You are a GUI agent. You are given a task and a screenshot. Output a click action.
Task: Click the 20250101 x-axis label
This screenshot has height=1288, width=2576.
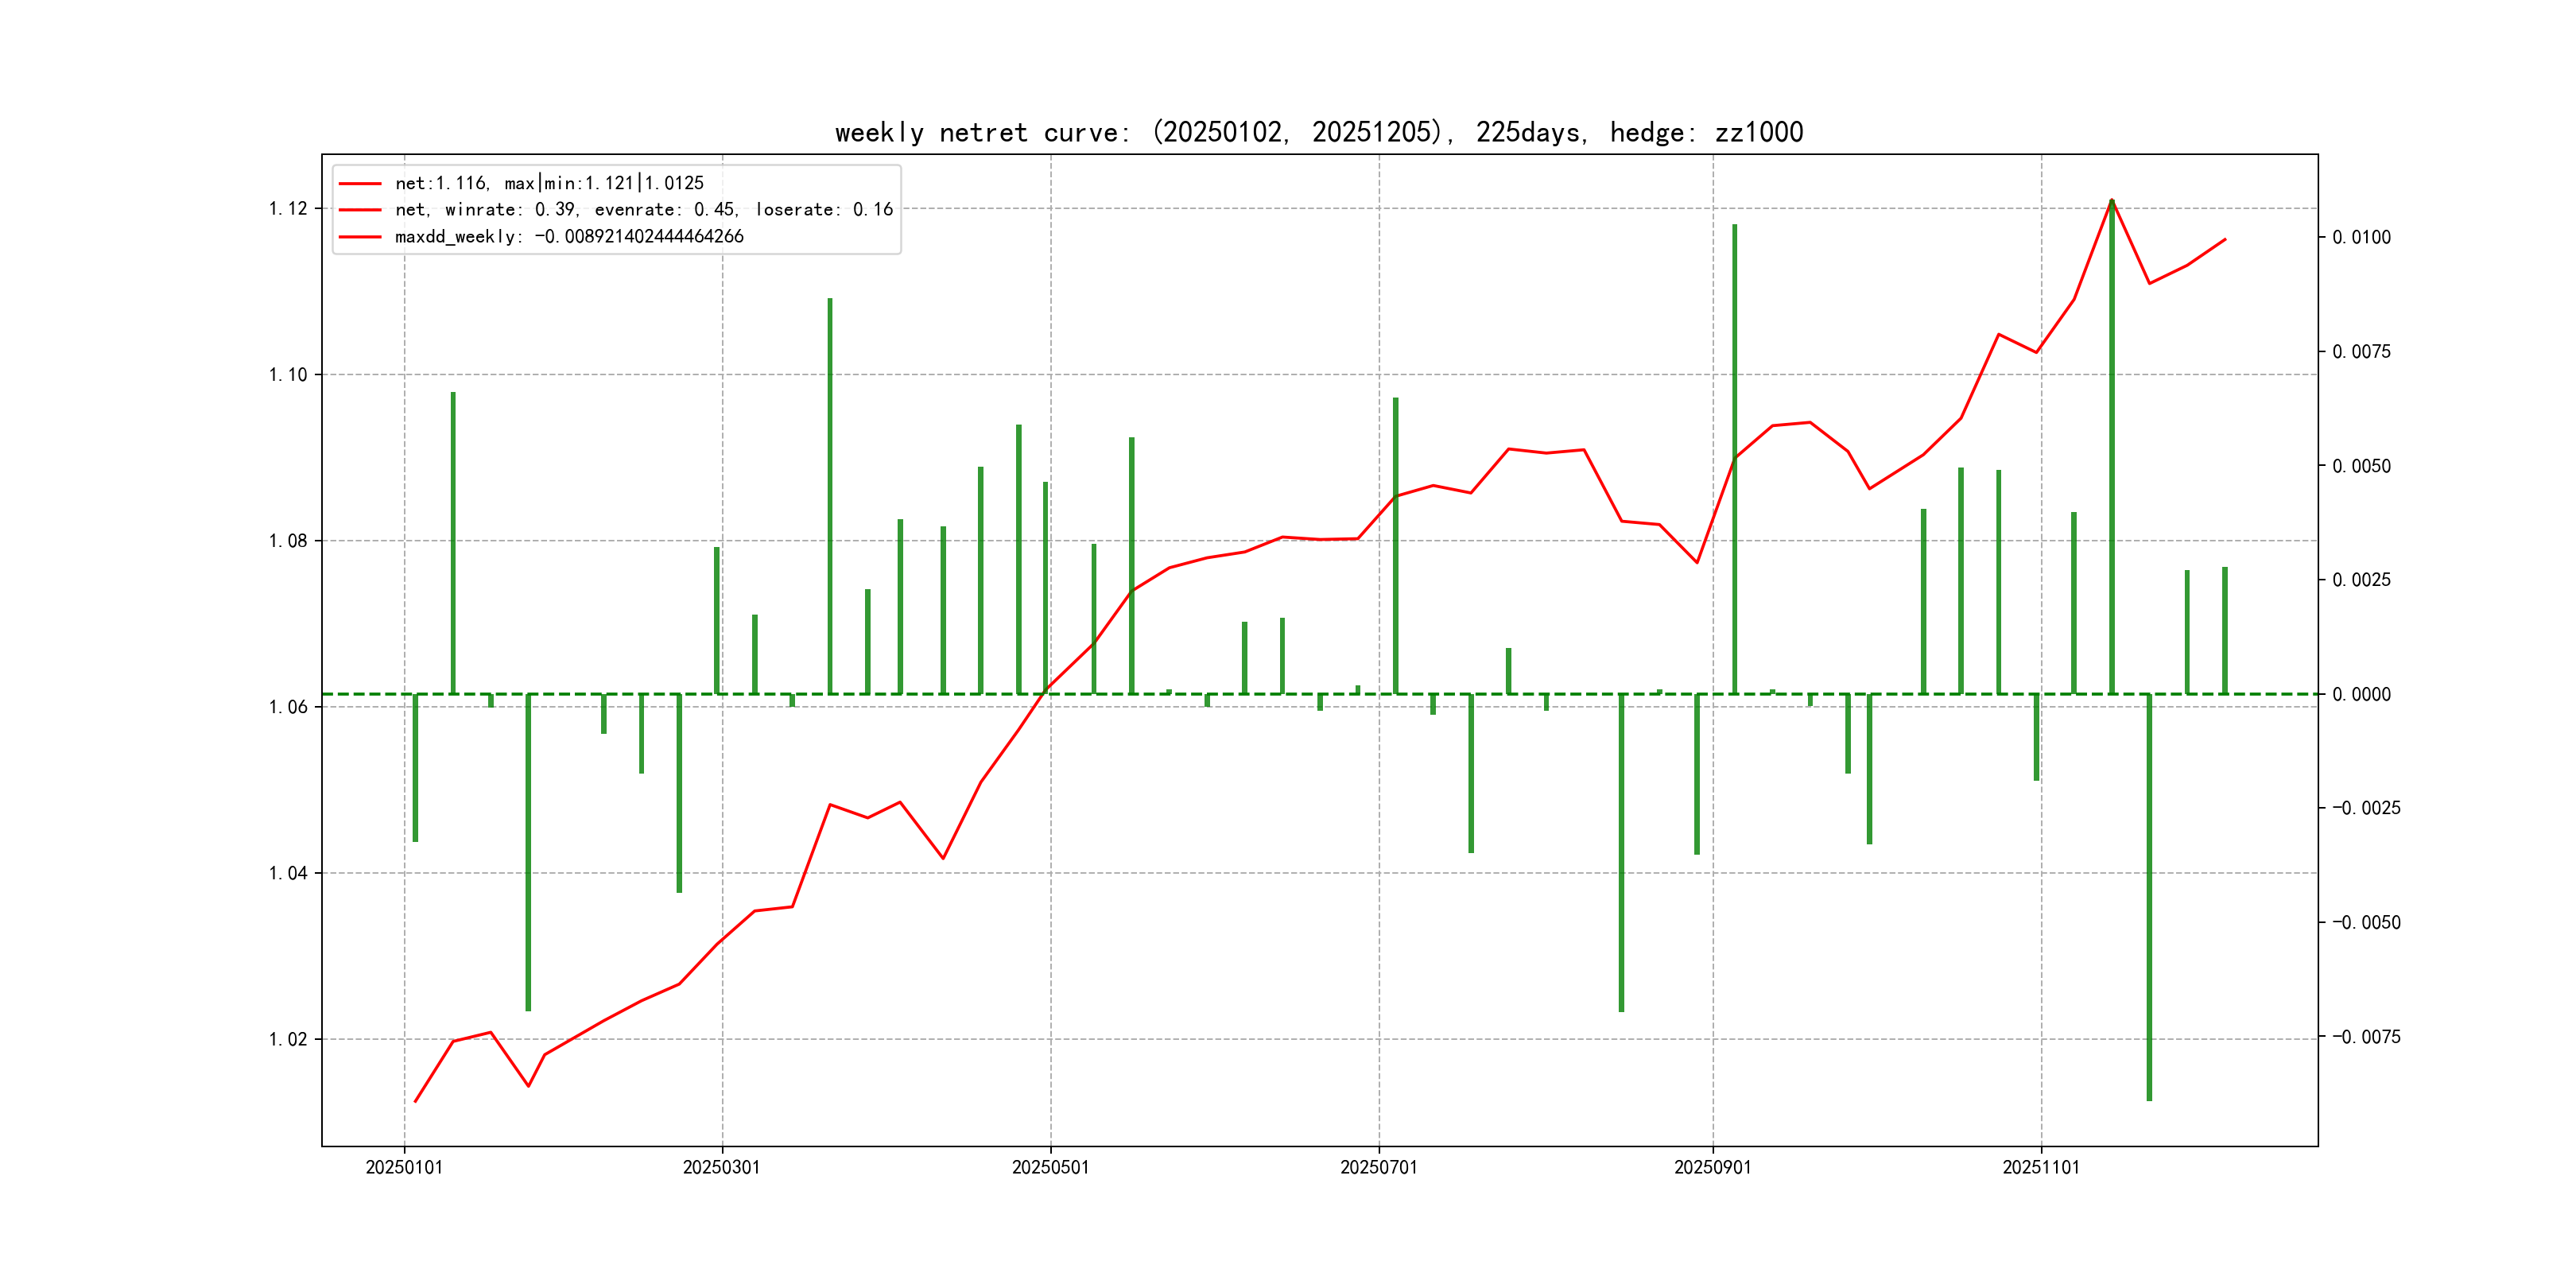point(404,1167)
